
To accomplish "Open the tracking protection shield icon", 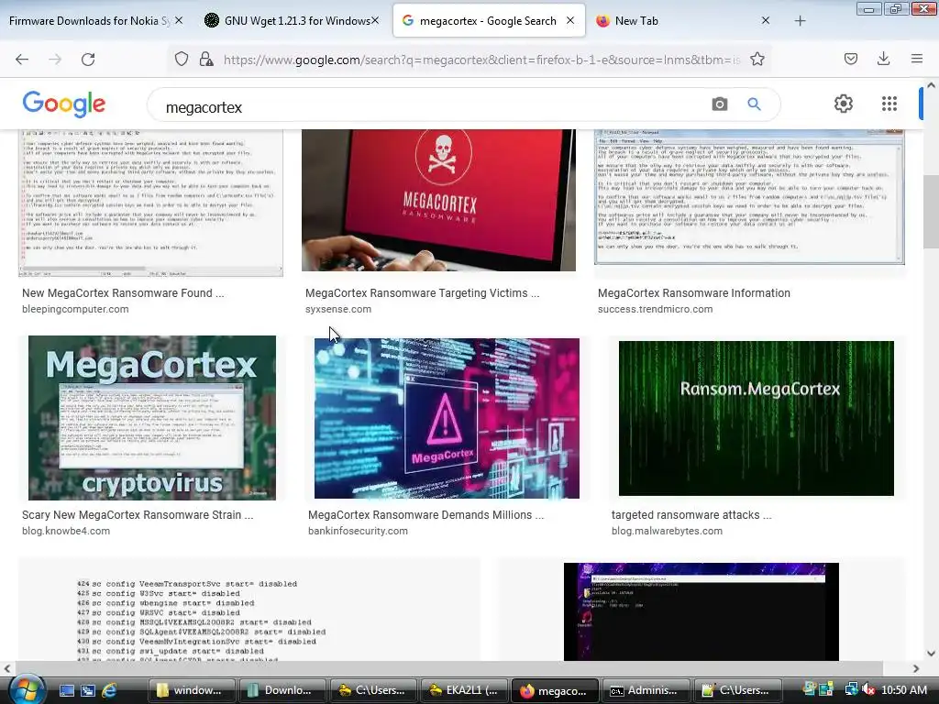I will [x=182, y=59].
